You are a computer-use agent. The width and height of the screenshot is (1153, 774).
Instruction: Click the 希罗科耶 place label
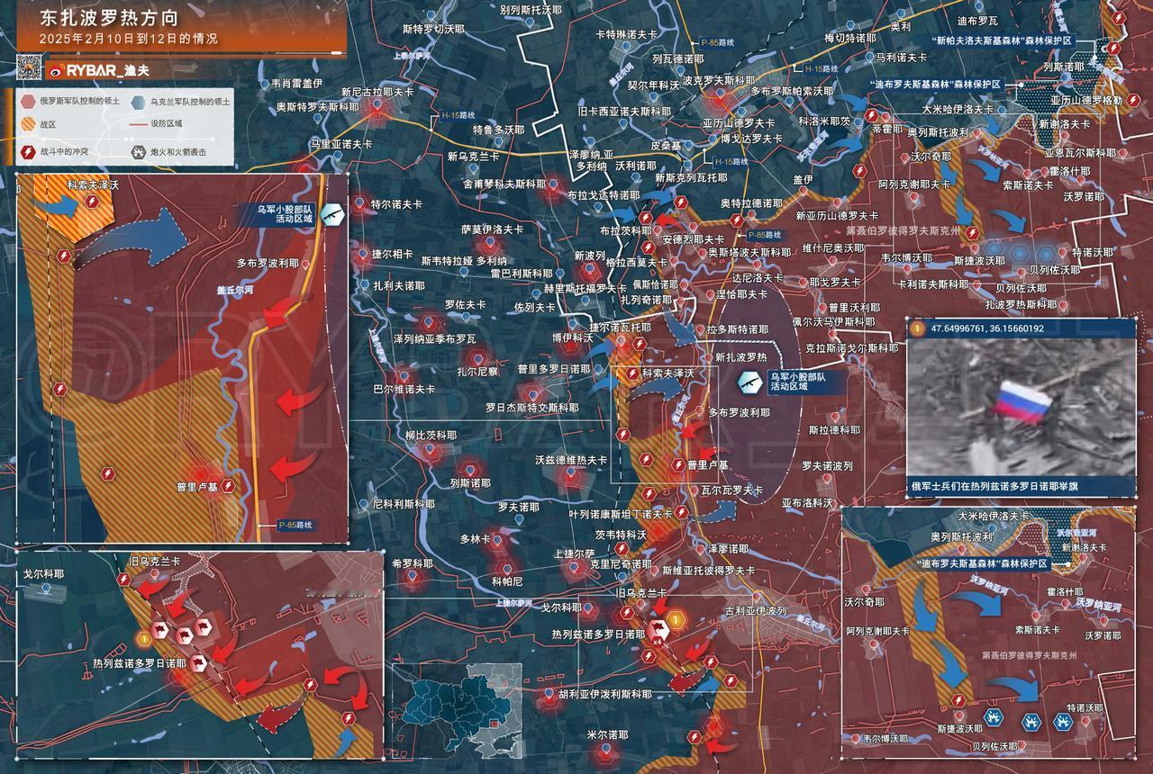tap(413, 563)
